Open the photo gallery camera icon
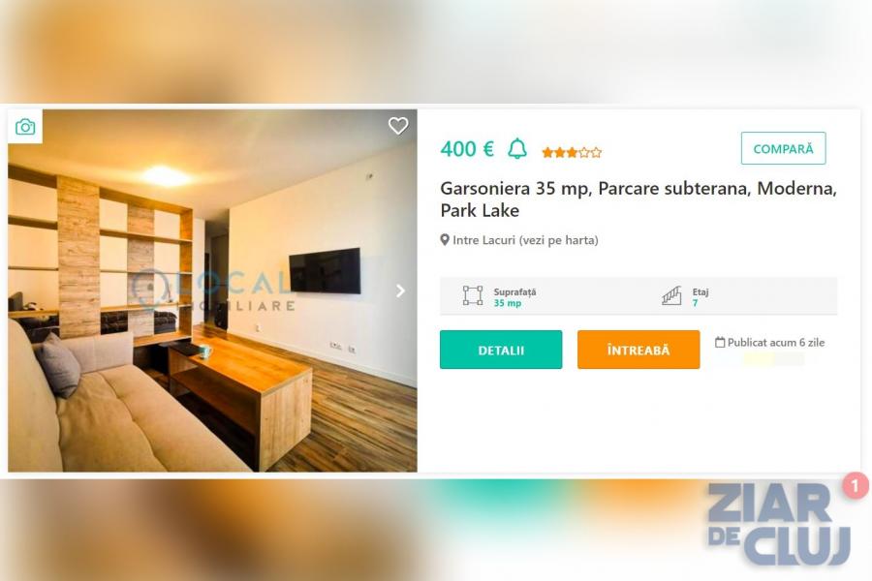 pyautogui.click(x=25, y=127)
